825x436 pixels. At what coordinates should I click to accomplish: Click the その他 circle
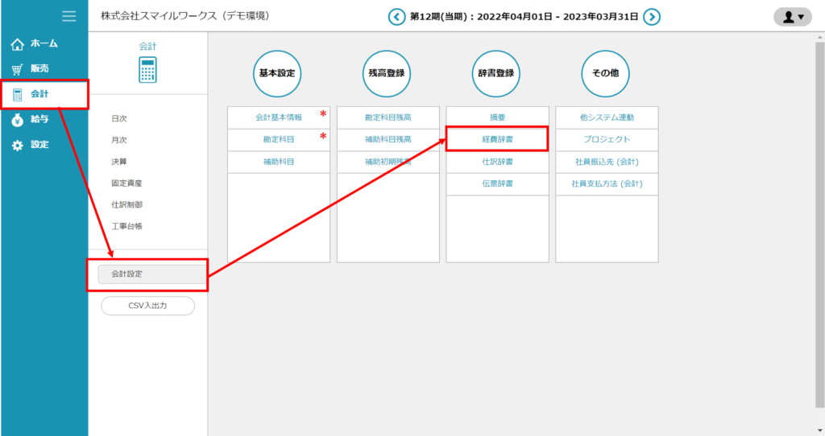pos(606,73)
